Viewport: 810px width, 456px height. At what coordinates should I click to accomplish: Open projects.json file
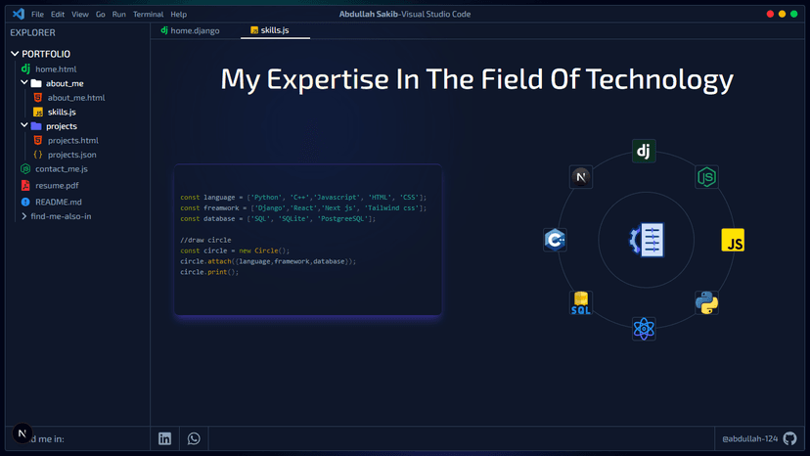71,155
